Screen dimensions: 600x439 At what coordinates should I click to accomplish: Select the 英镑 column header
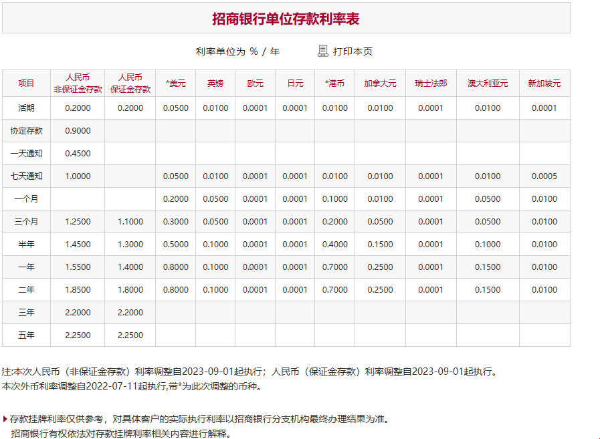tap(215, 83)
